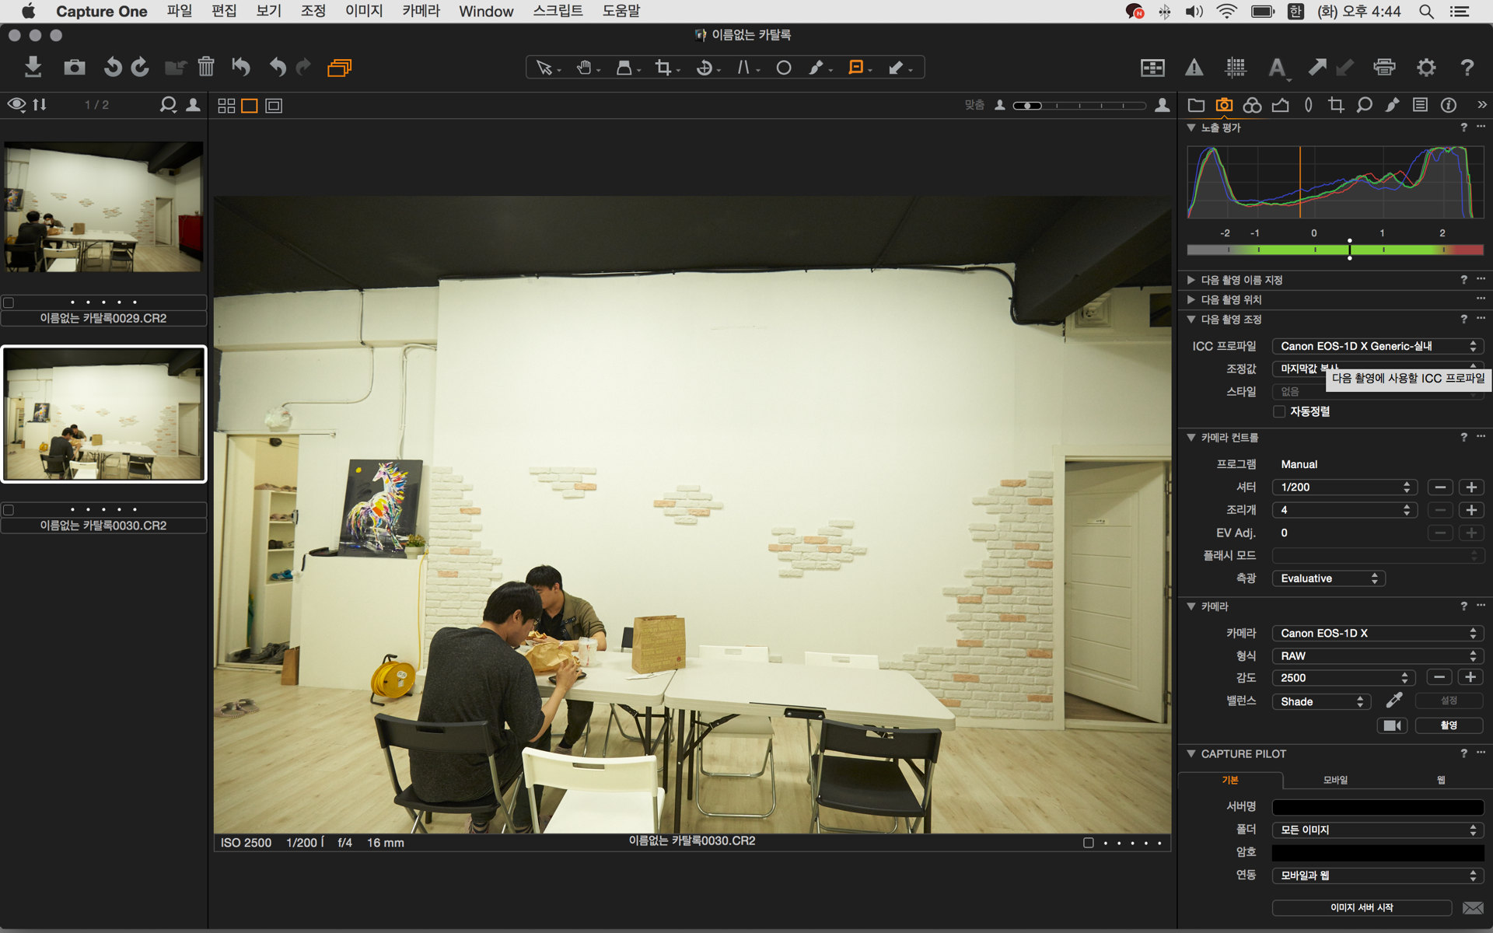Adjust the thumbnail zoom slider

[x=1027, y=106]
